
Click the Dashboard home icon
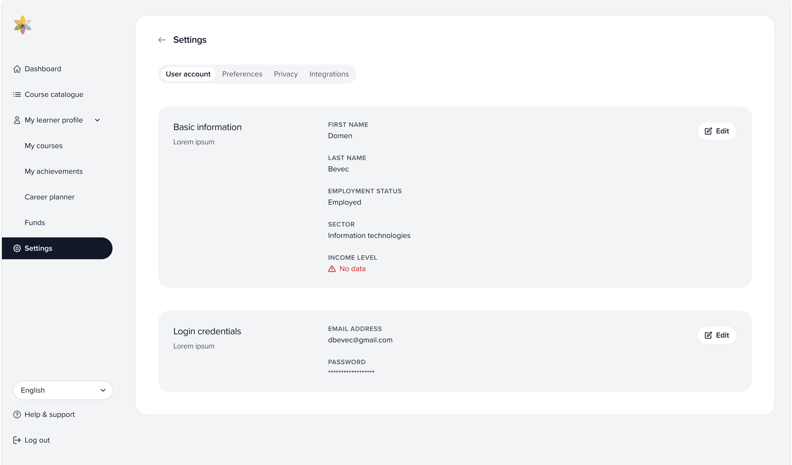(17, 69)
